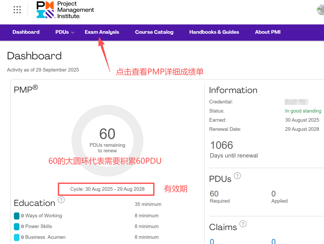
Task: Click the Business Acumen color swatch
Action: [x=17, y=237]
